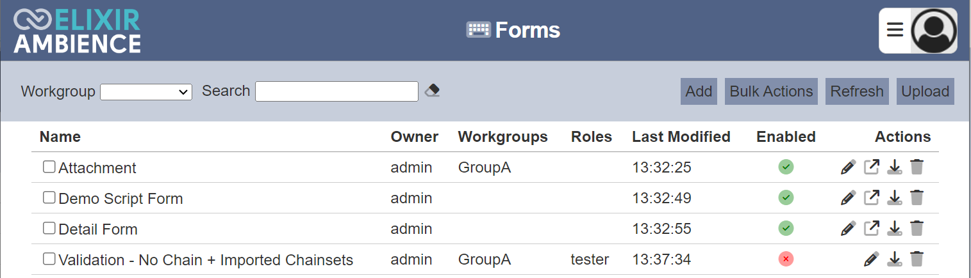
Task: Check the Attachment row checkbox
Action: (49, 167)
